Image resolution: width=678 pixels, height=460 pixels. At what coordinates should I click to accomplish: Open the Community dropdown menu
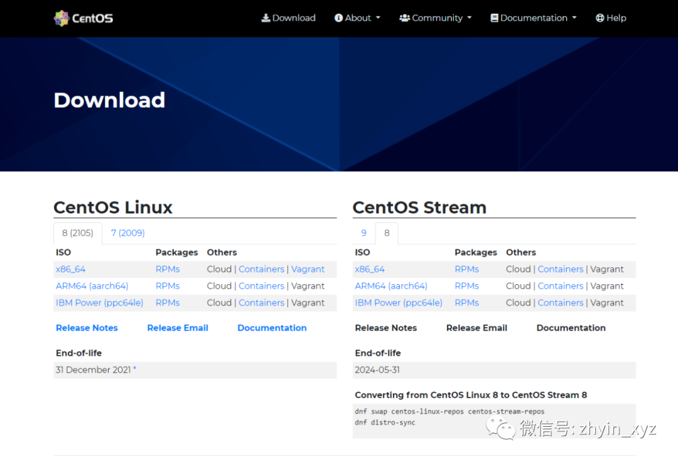click(x=437, y=18)
